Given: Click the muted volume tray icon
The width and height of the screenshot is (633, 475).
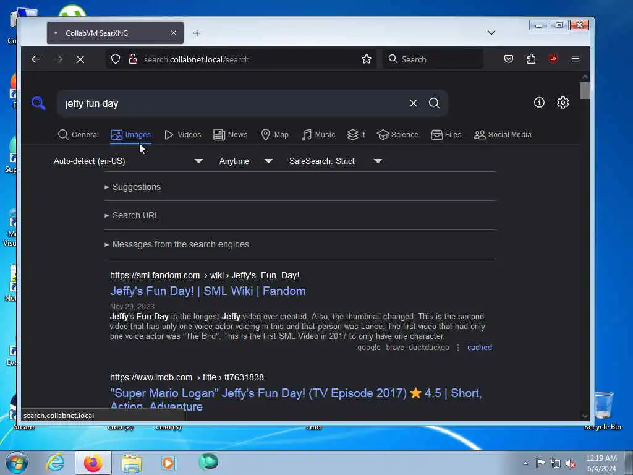Looking at the screenshot, I should click(x=570, y=463).
